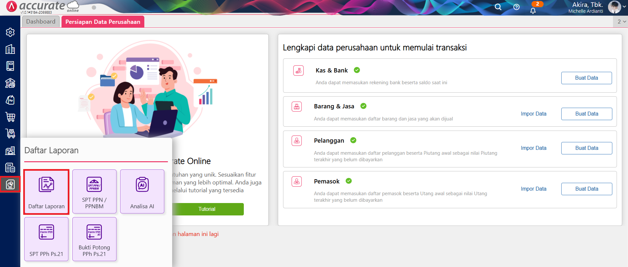Click Buat Data for Kas & Bank
This screenshot has height=267, width=628.
point(586,78)
